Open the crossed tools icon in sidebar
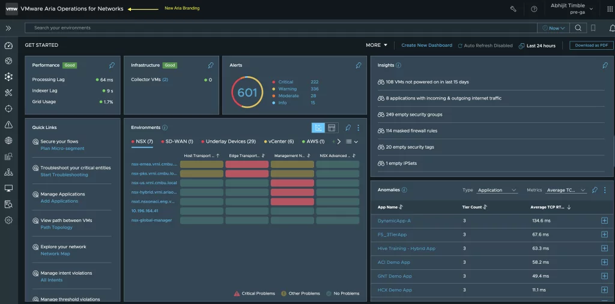 coord(8,92)
